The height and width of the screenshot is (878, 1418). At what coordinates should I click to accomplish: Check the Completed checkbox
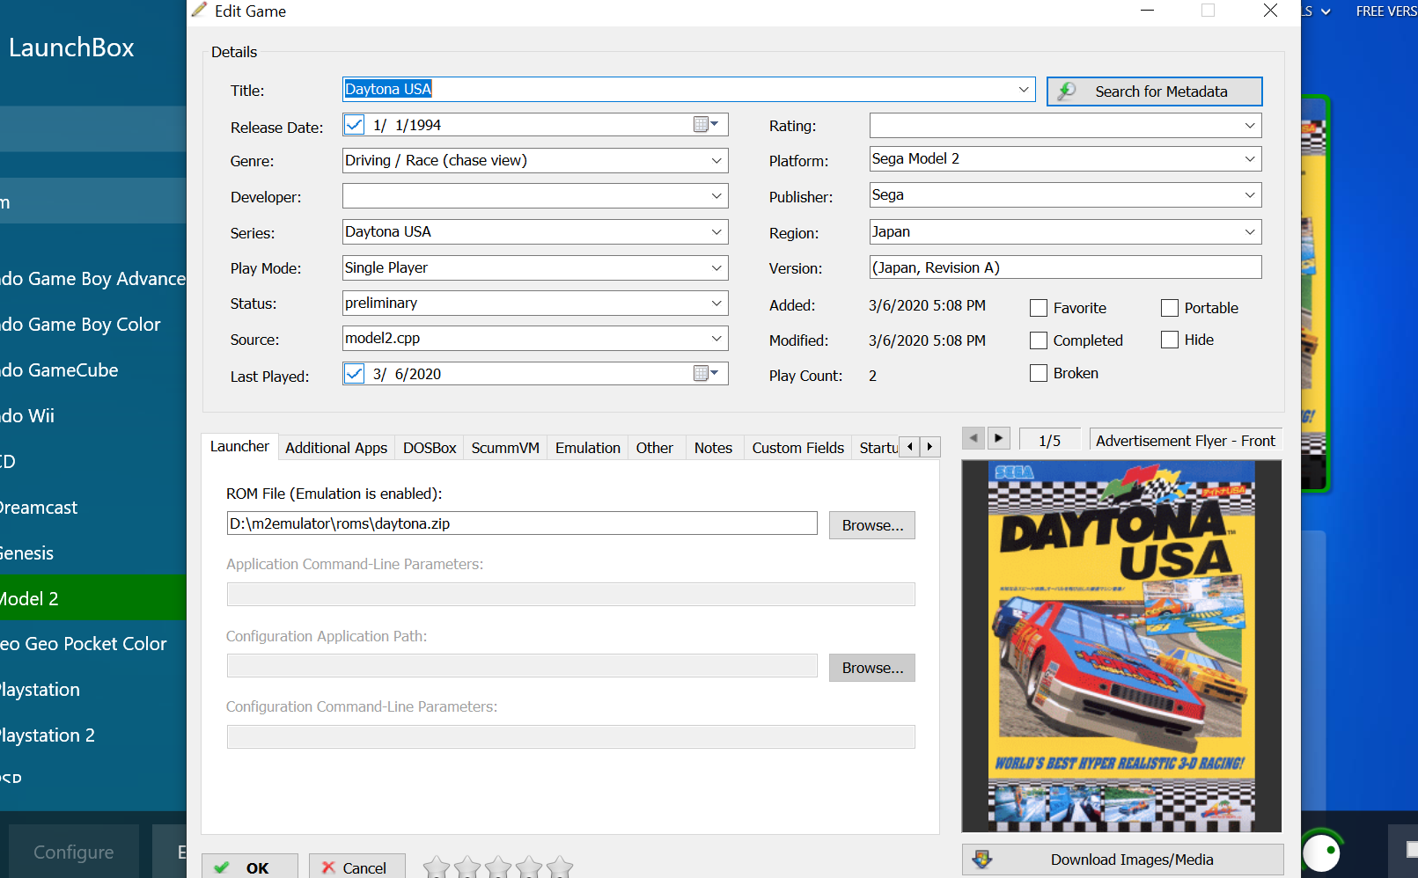pyautogui.click(x=1039, y=340)
